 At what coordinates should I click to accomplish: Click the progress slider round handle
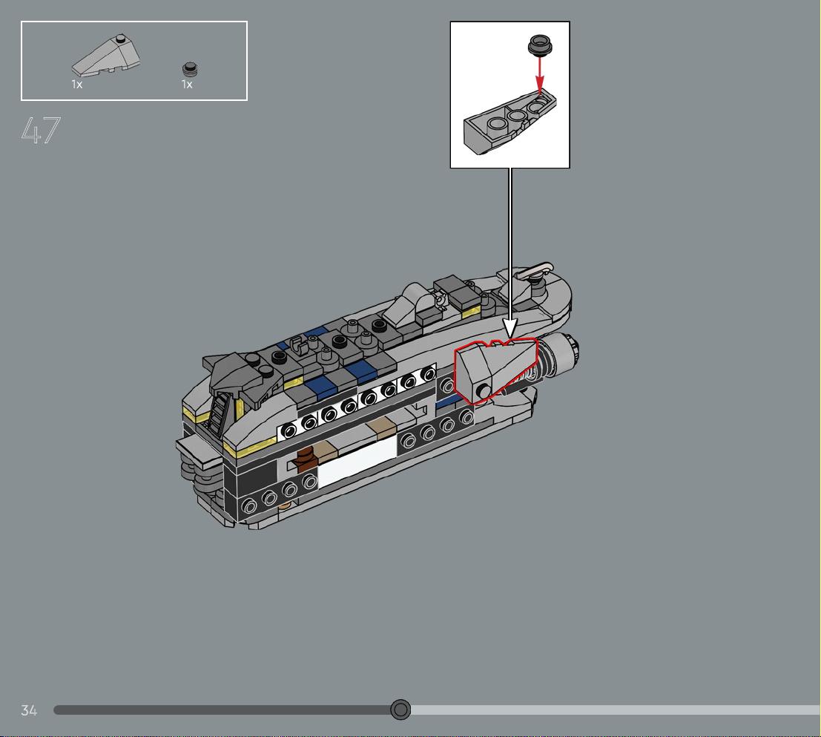pos(400,710)
